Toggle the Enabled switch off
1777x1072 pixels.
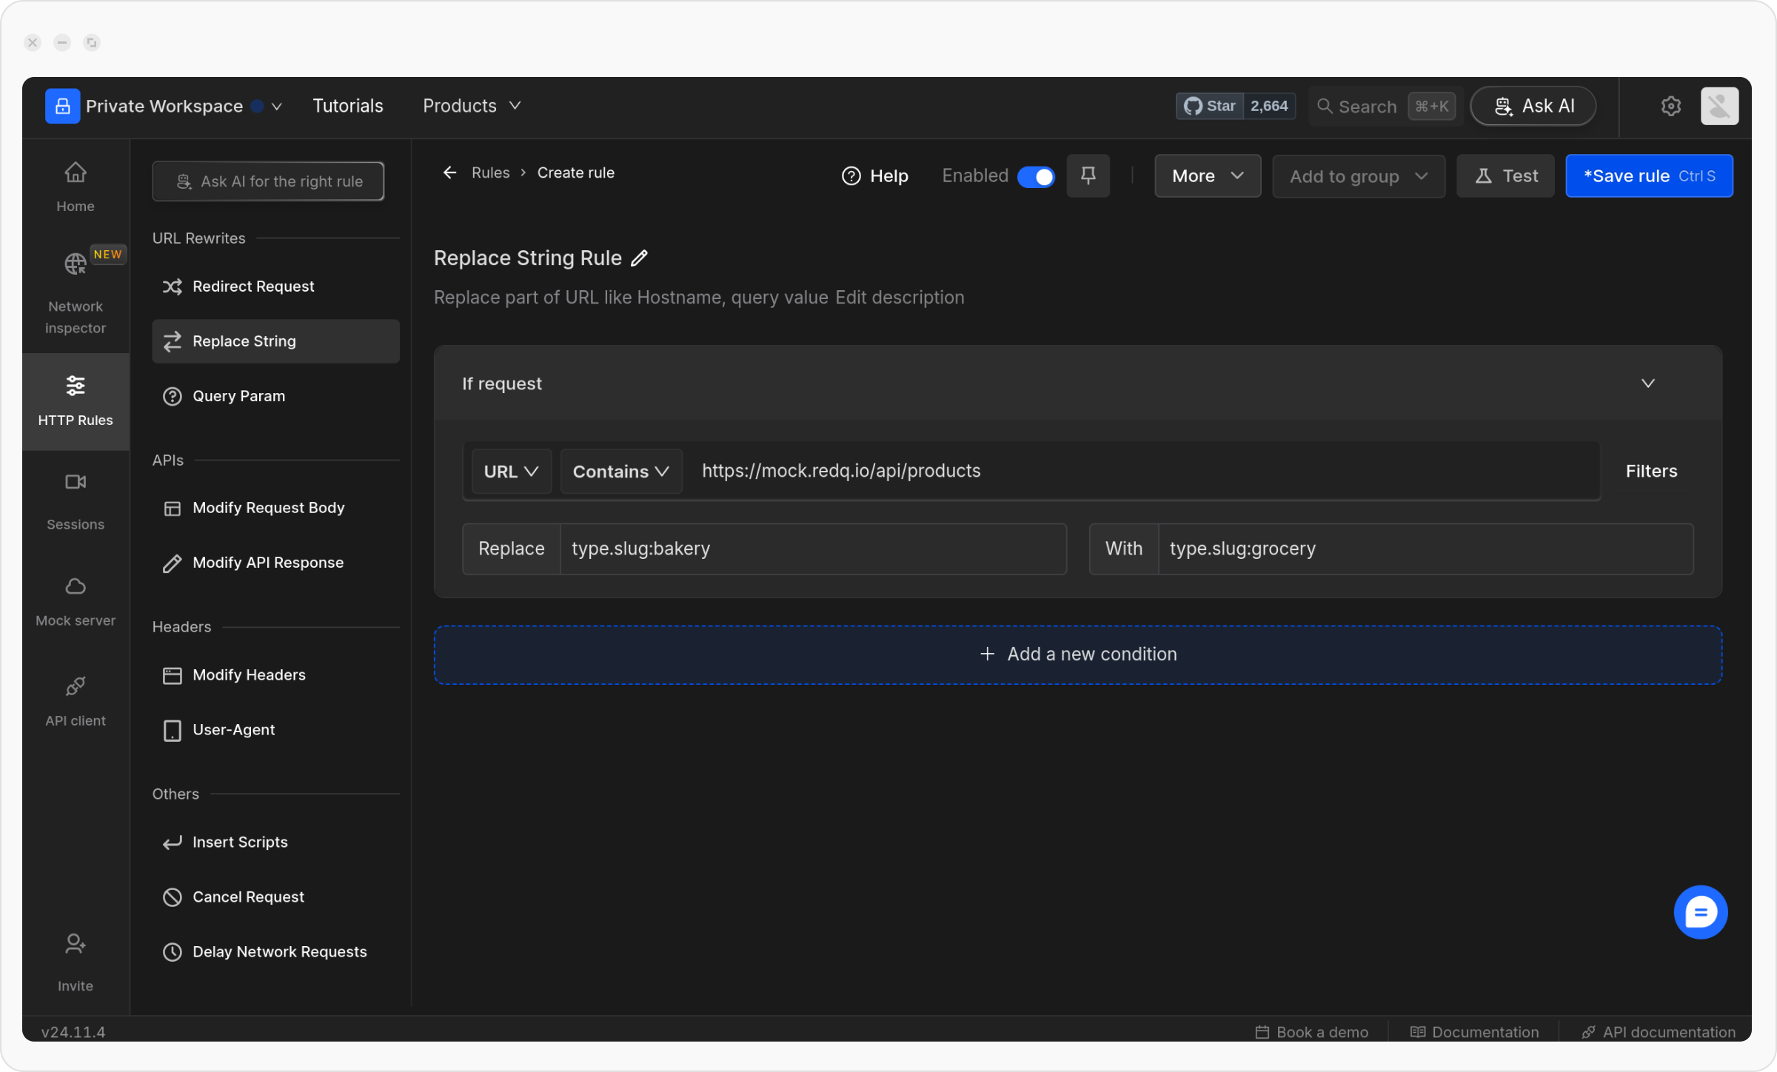click(1036, 176)
